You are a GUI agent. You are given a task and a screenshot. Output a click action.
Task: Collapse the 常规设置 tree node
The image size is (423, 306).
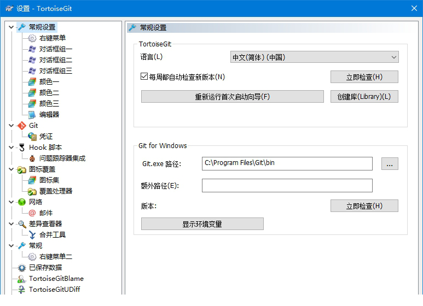(11, 27)
